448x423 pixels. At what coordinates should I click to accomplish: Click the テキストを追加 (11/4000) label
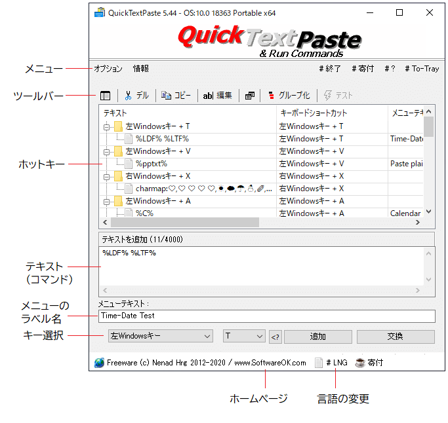pos(142,239)
